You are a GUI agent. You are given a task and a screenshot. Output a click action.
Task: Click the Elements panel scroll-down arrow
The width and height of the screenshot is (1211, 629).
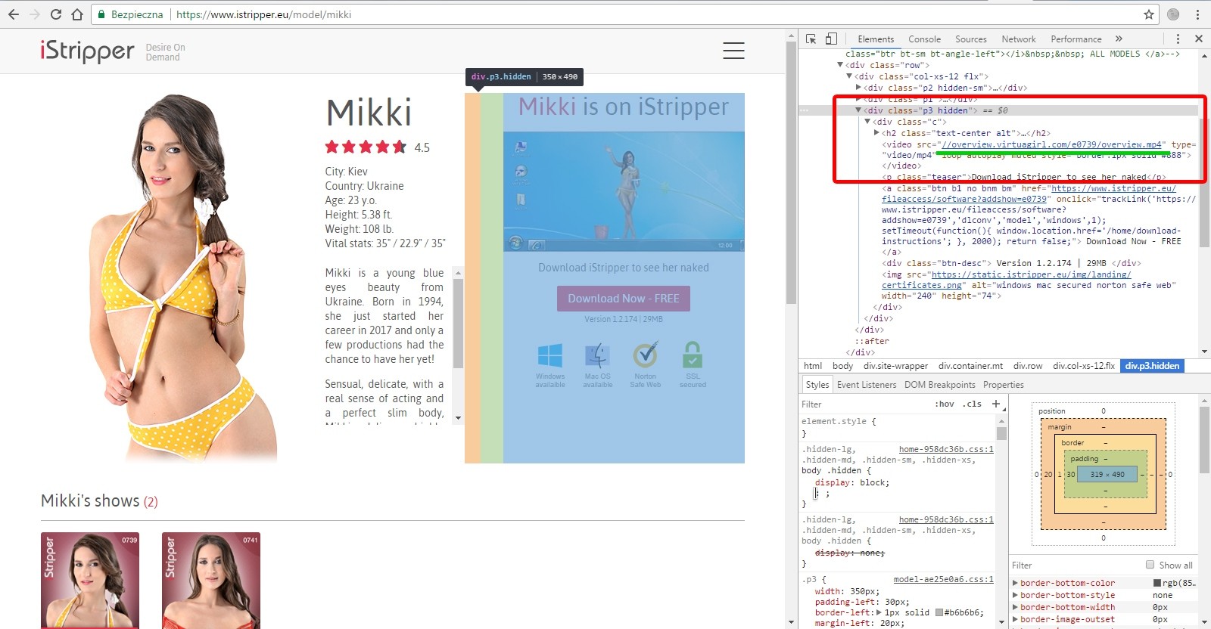[x=1204, y=351]
